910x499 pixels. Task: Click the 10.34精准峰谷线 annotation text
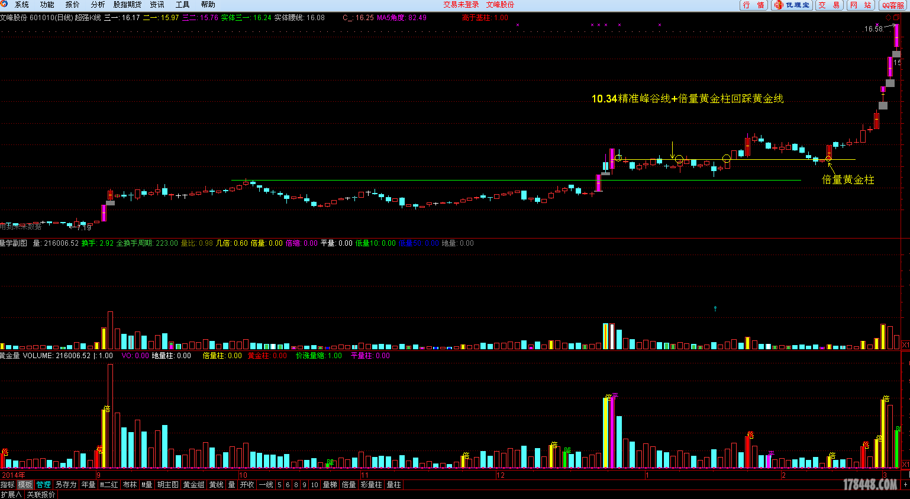[x=630, y=99]
